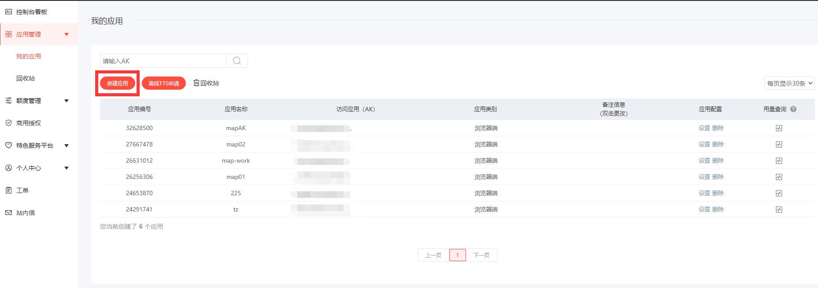Click the 应用类别 column header
This screenshot has width=818, height=288.
pos(485,109)
